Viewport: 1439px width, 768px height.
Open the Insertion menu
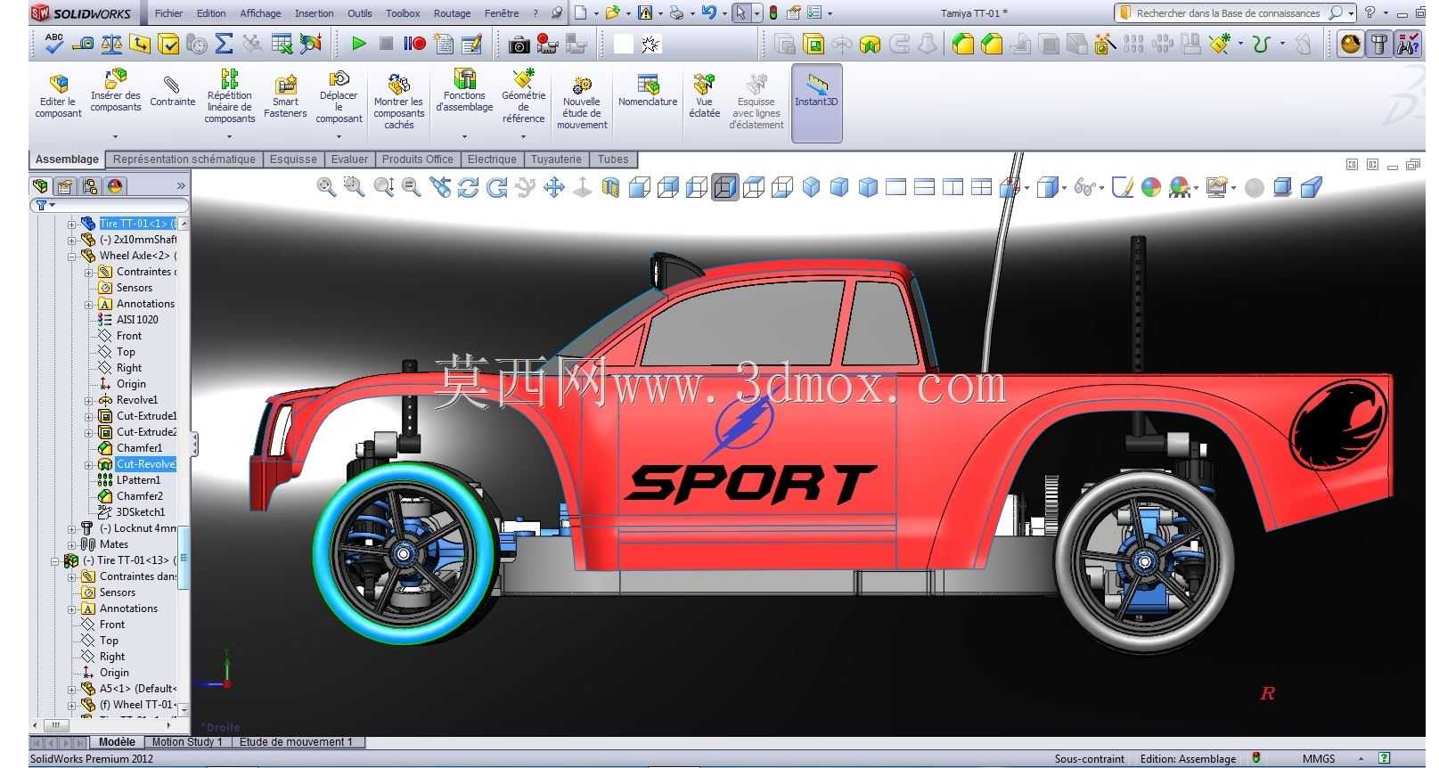(x=315, y=13)
